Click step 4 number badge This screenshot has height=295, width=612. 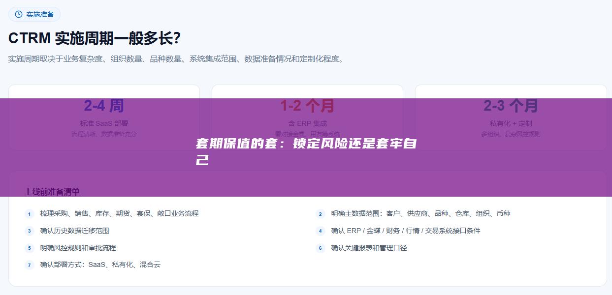[321, 231]
